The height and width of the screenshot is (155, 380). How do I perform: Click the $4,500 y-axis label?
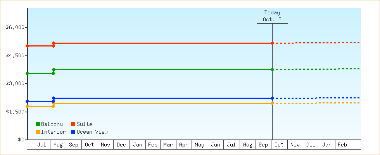point(15,55)
